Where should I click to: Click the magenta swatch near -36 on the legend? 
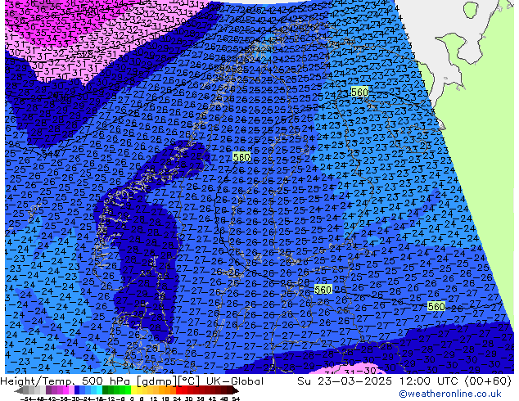pyautogui.click(x=65, y=391)
